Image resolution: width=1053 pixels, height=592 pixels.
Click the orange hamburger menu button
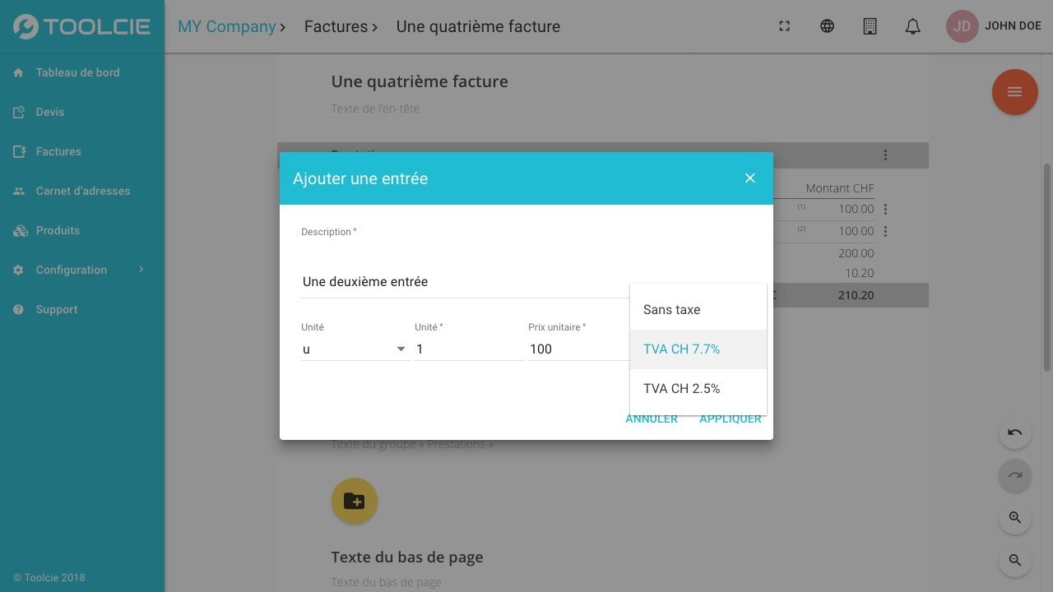coord(1014,91)
